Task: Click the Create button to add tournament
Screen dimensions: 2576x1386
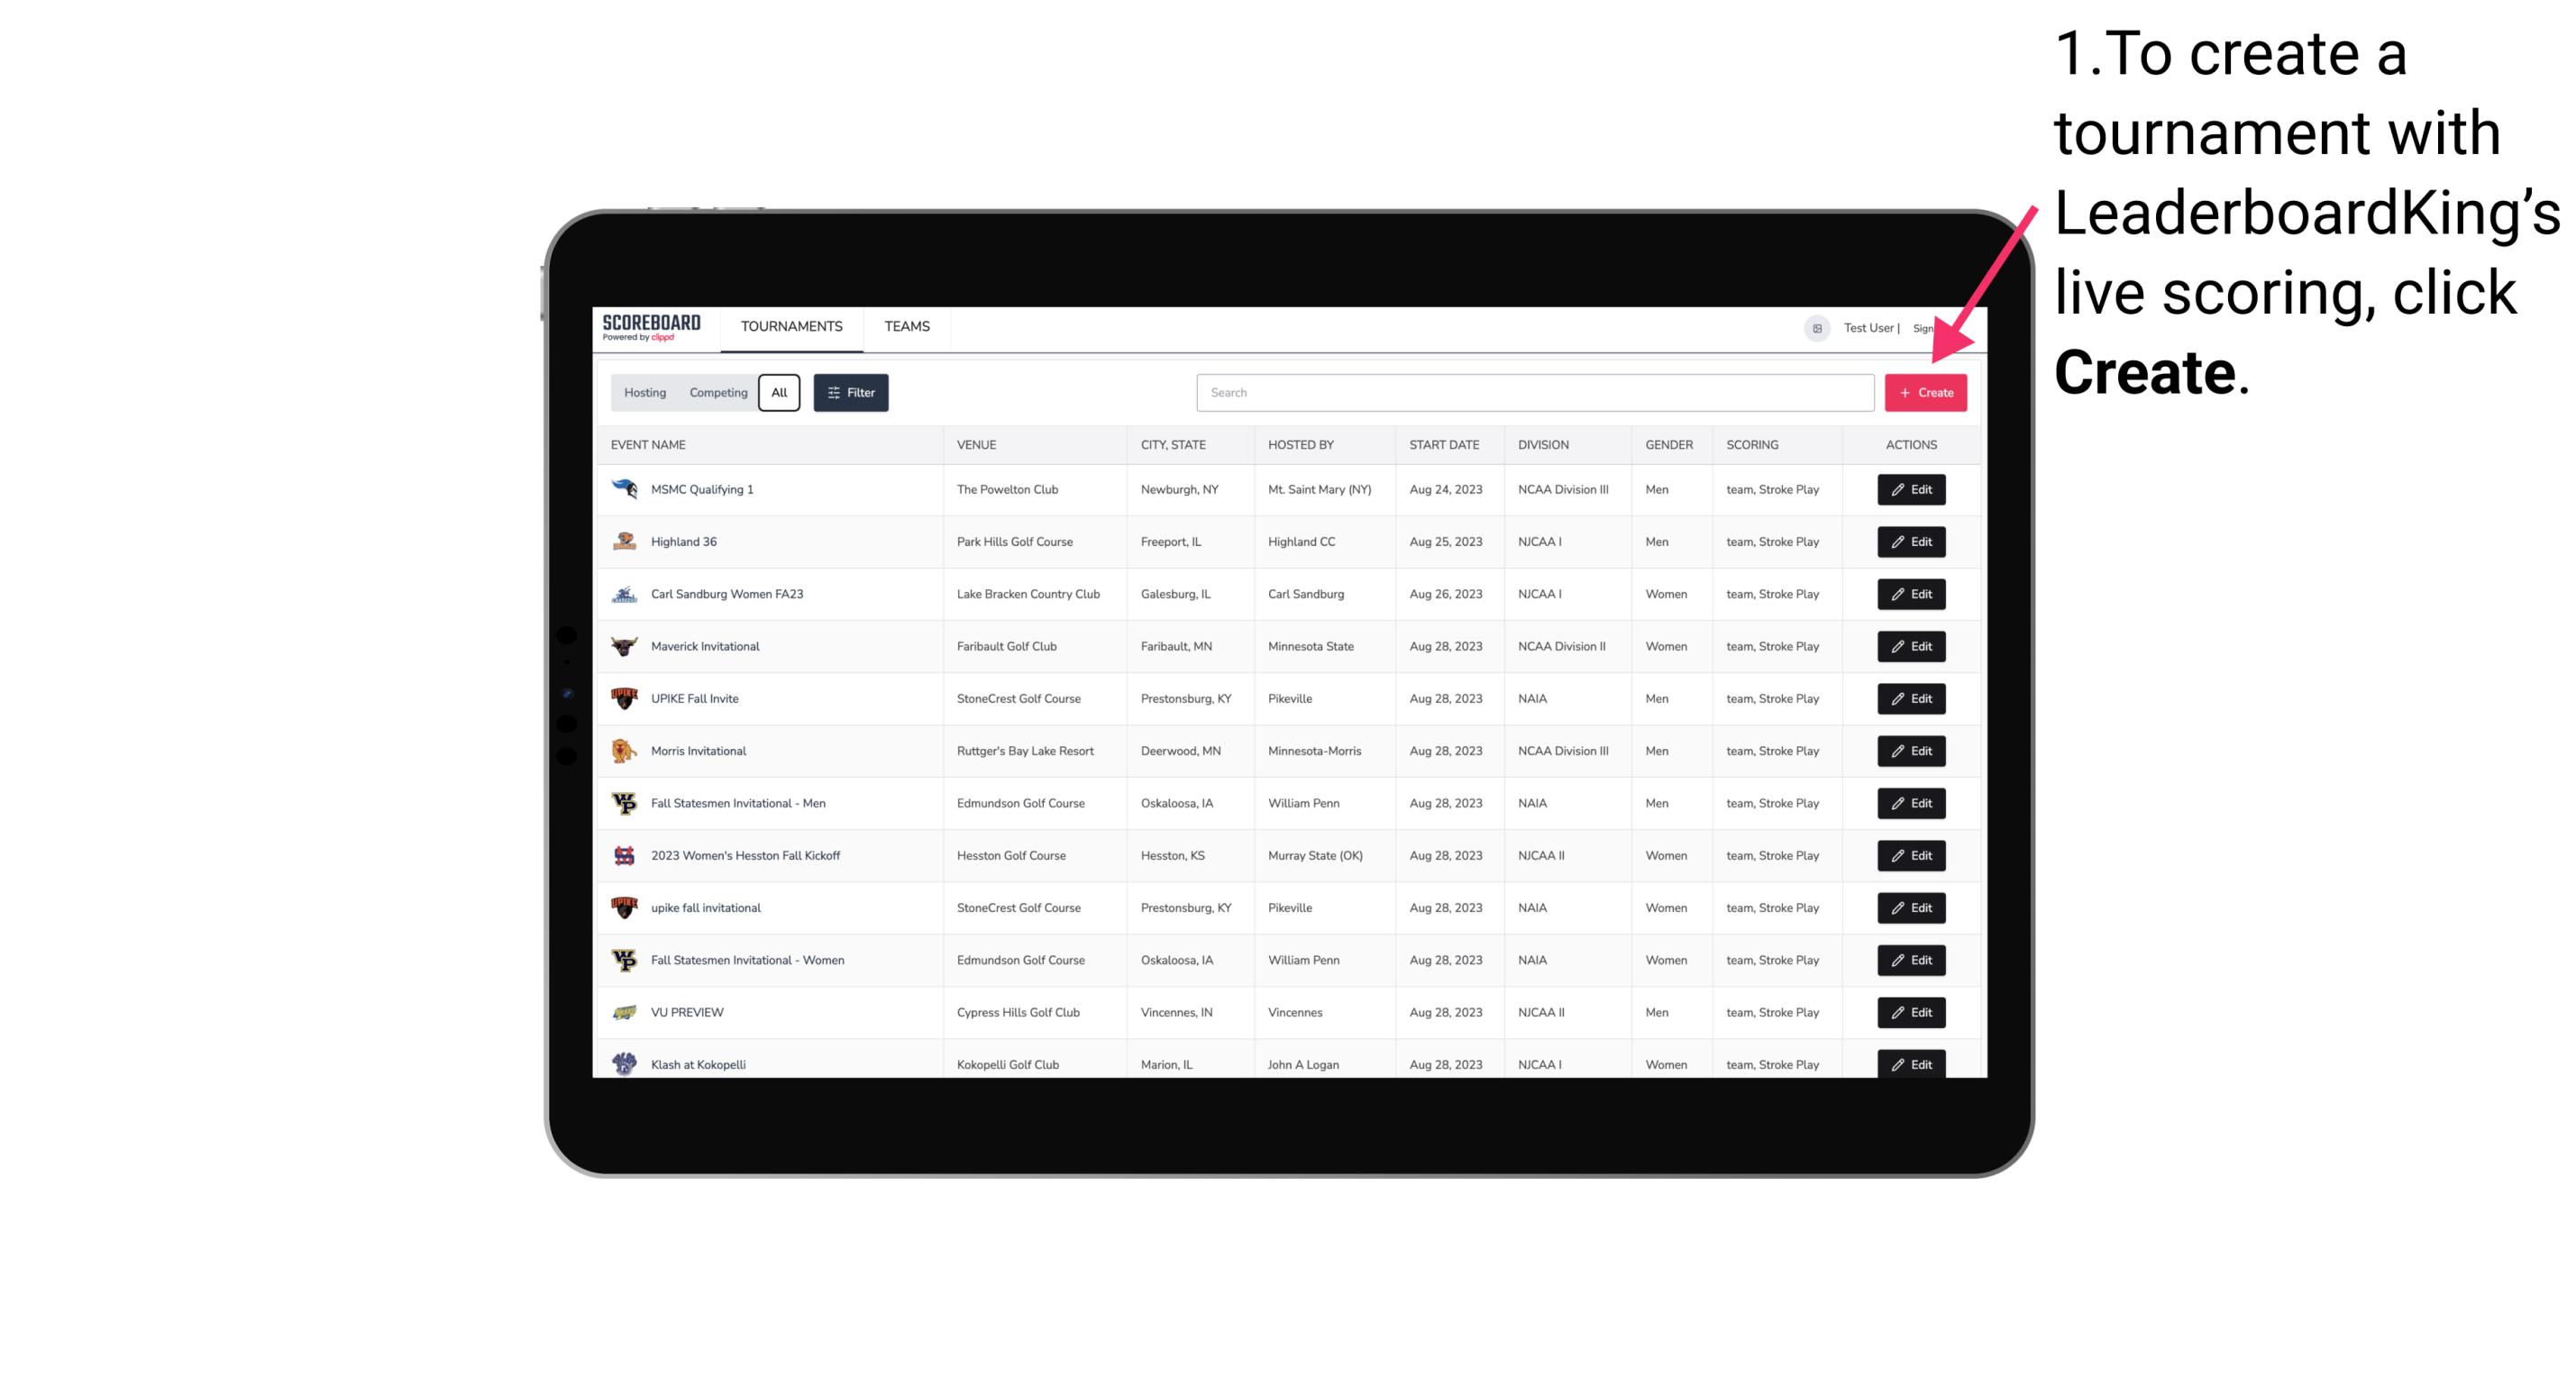Action: pos(1925,391)
